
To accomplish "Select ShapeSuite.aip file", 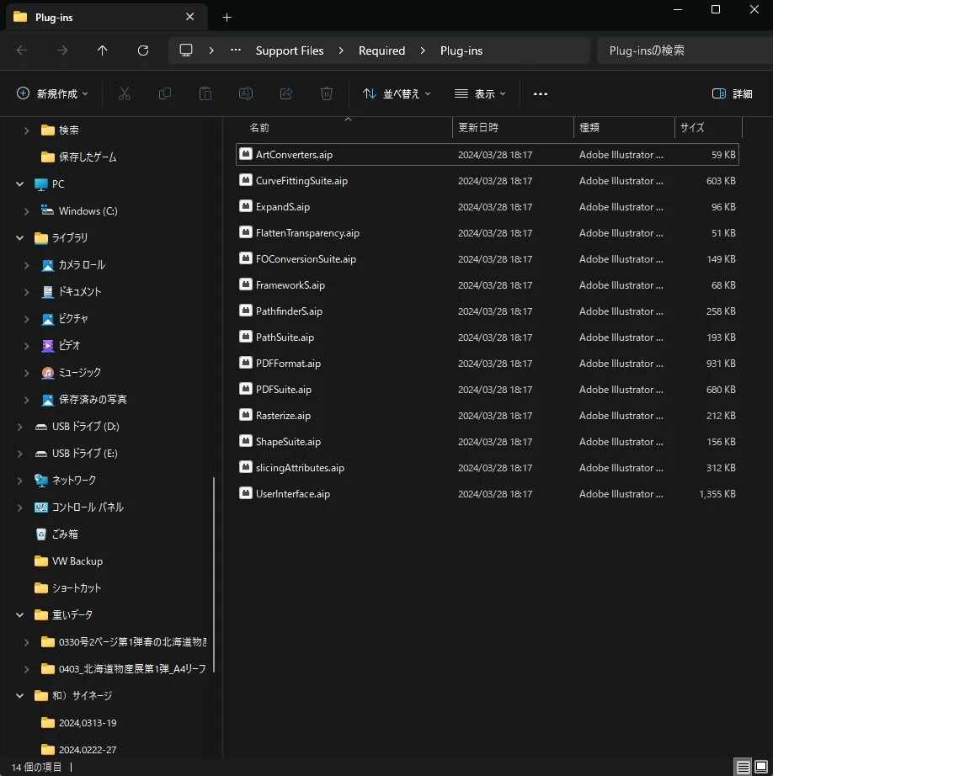I will pyautogui.click(x=488, y=442).
